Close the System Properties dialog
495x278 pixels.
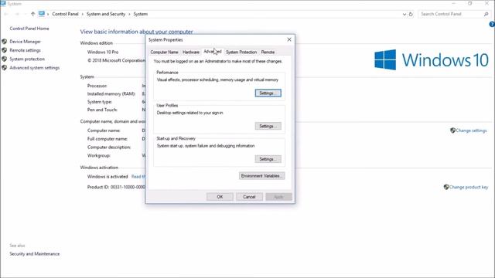(x=289, y=39)
